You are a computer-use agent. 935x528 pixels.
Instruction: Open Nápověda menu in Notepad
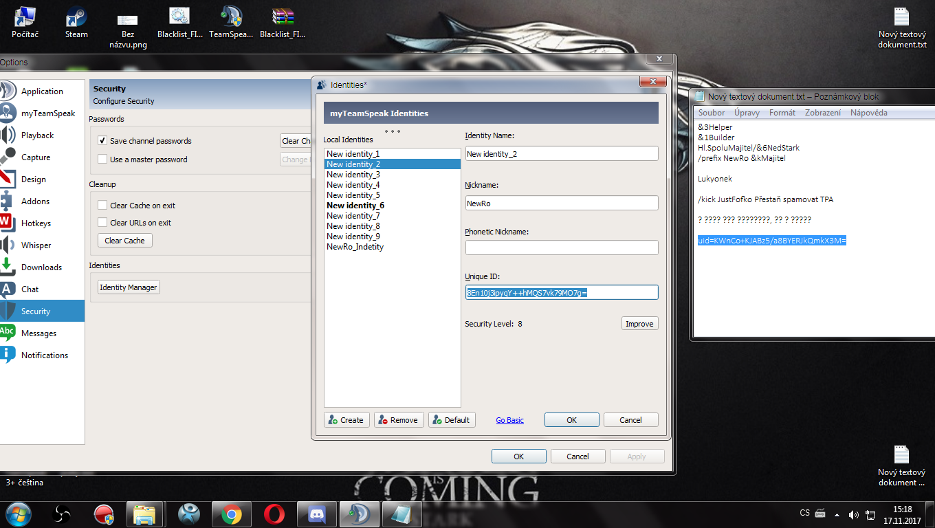[869, 113]
